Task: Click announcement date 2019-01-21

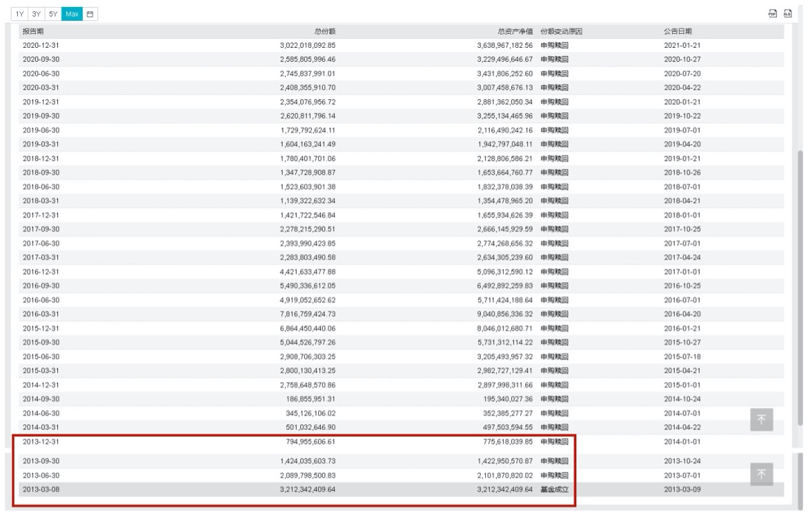Action: click(x=682, y=157)
